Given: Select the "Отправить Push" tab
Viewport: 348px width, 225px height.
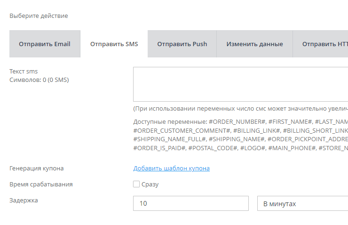Looking at the screenshot, I should [x=182, y=44].
